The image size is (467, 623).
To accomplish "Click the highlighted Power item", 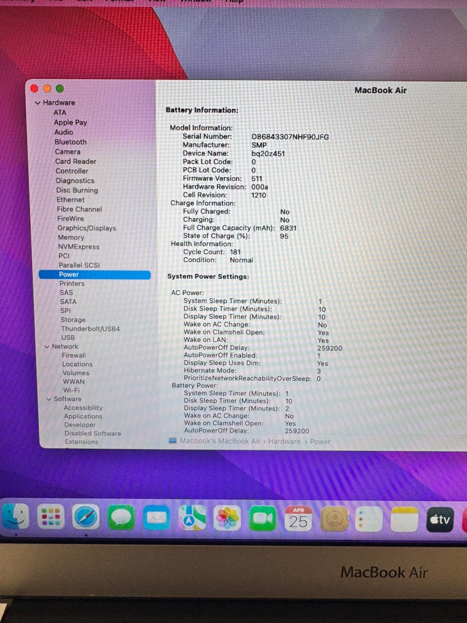I will pos(95,275).
